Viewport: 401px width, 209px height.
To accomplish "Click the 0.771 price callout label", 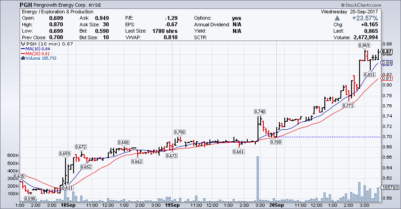I will [348, 106].
